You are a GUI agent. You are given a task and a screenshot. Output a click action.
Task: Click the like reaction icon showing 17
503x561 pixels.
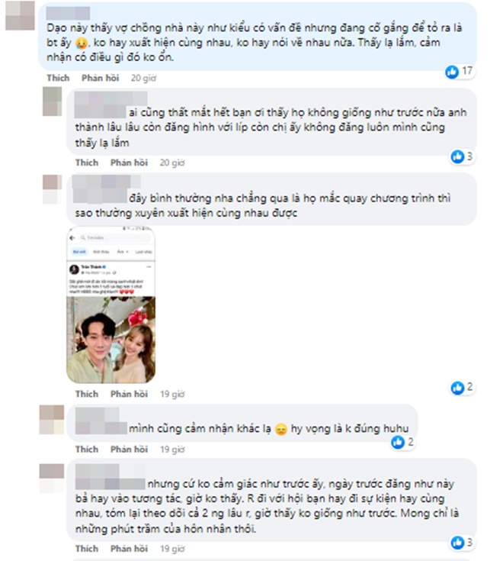[451, 72]
